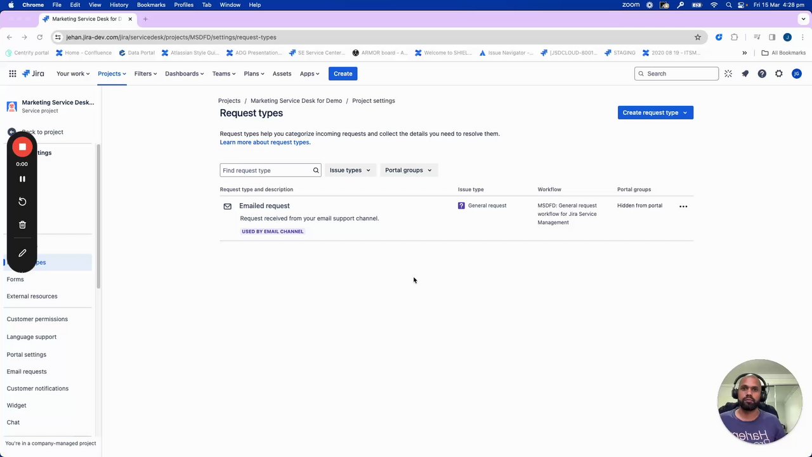Pause the screen recording

pyautogui.click(x=22, y=179)
